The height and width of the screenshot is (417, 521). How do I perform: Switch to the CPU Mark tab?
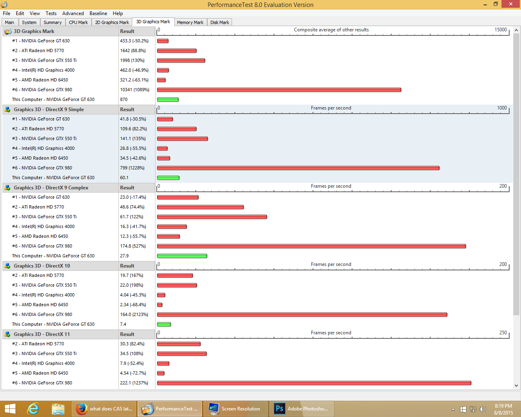coord(79,22)
